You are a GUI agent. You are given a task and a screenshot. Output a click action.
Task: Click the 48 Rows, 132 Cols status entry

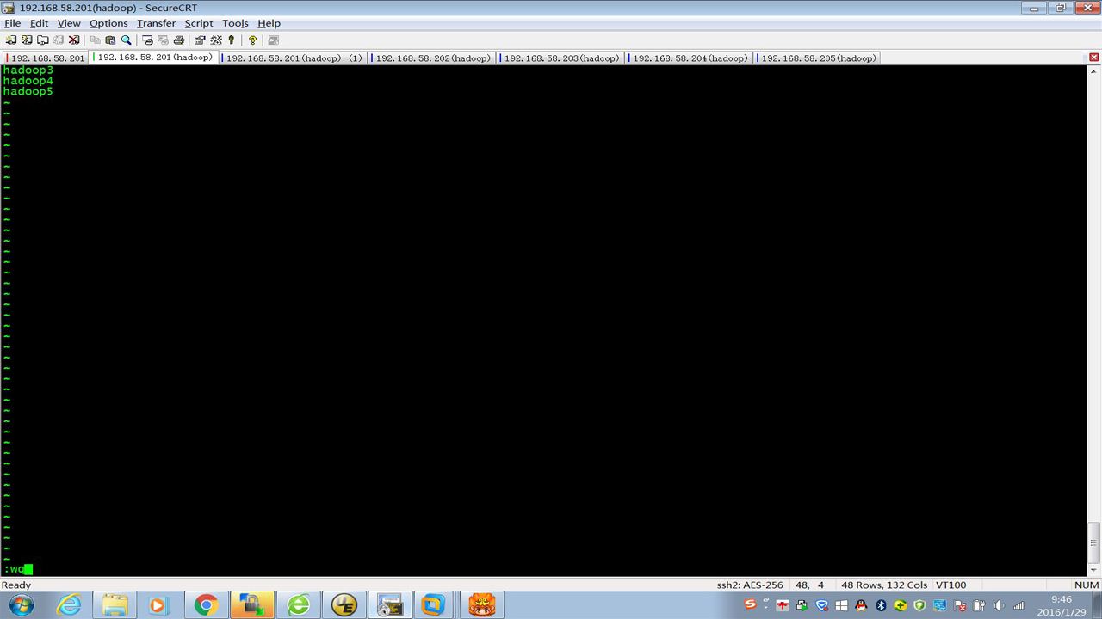[x=884, y=585]
